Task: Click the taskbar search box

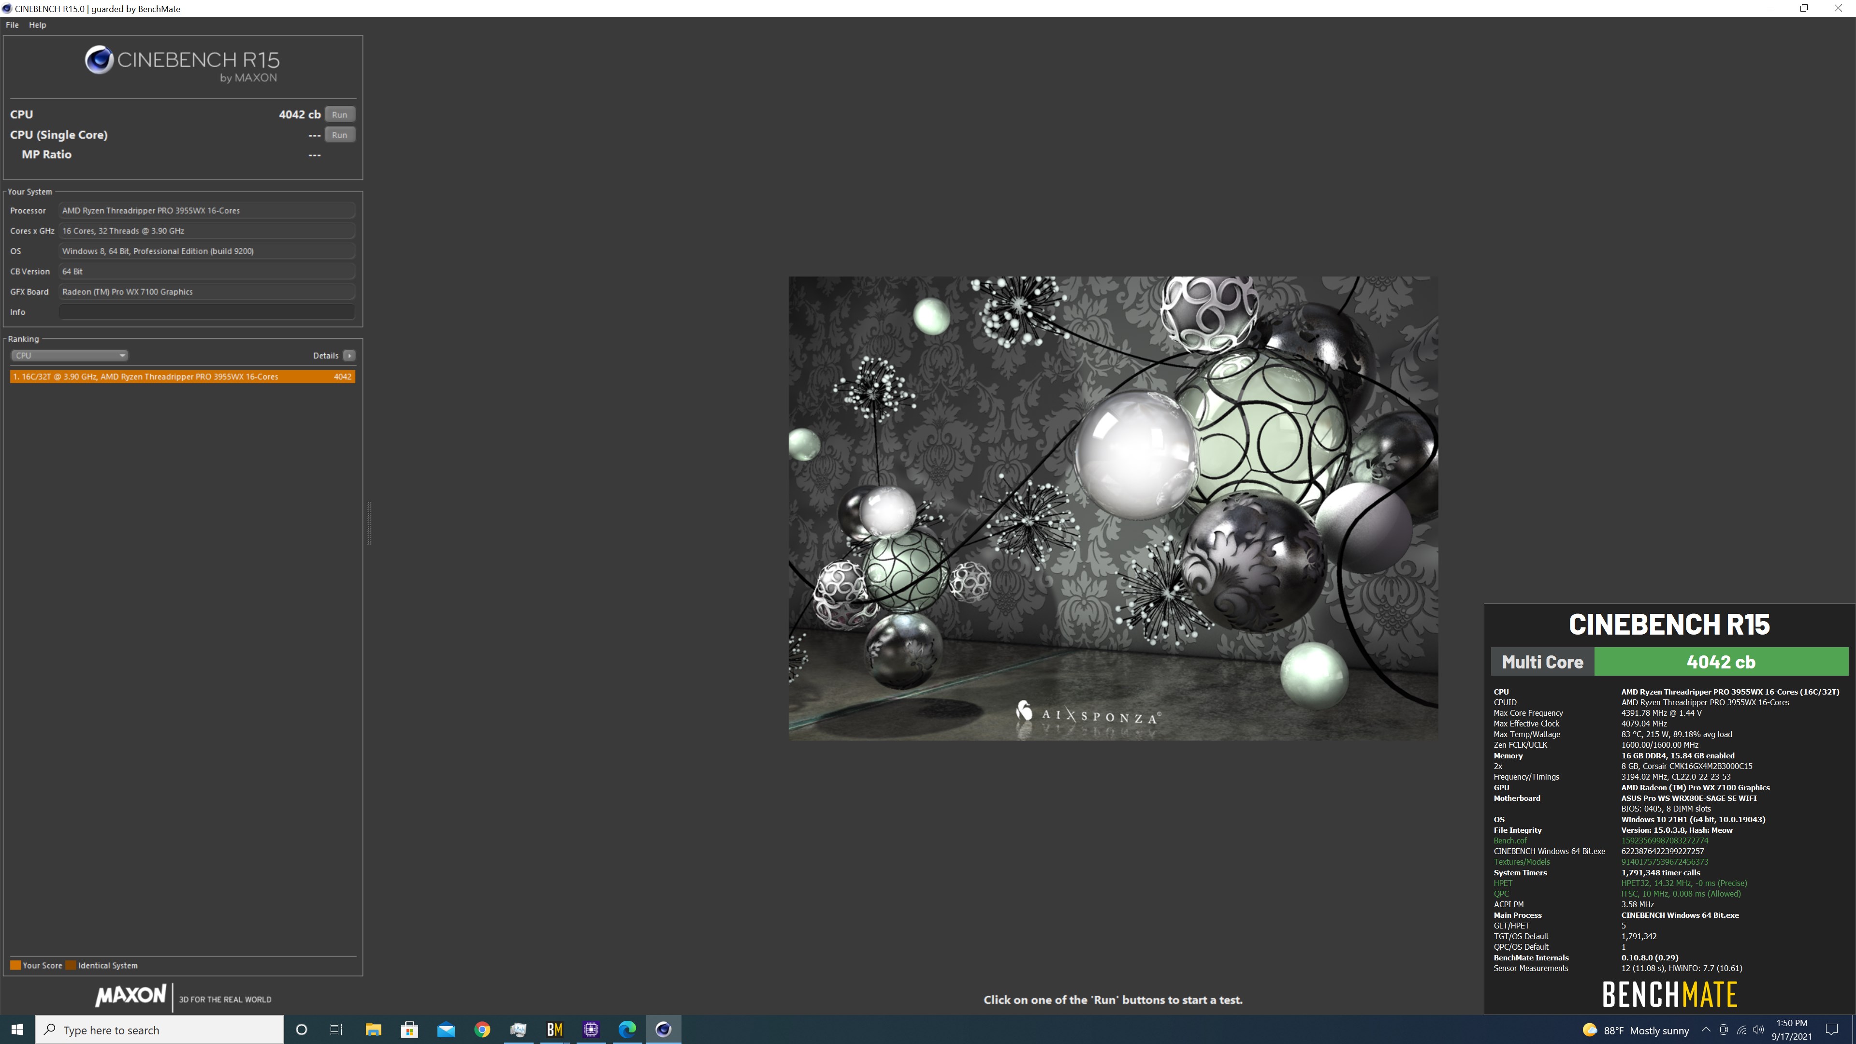Action: (x=159, y=1029)
